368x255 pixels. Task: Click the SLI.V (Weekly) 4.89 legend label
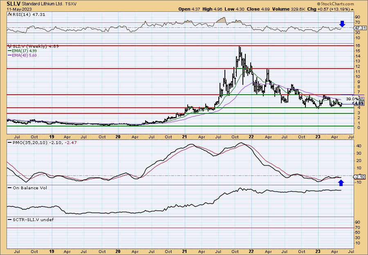tap(36, 47)
